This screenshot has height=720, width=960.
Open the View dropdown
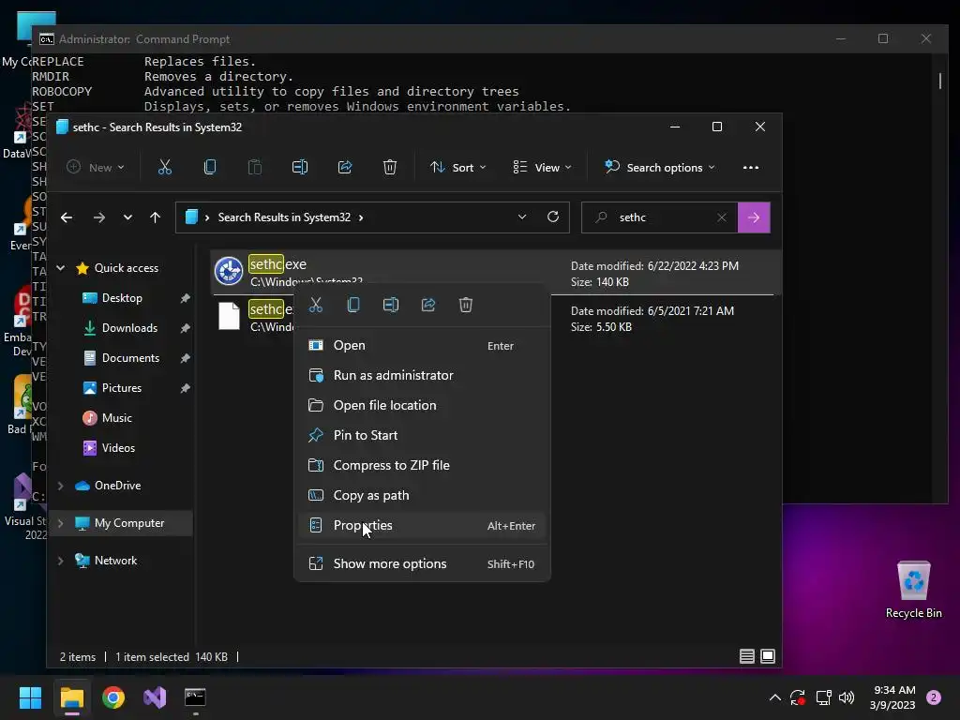[x=543, y=167]
